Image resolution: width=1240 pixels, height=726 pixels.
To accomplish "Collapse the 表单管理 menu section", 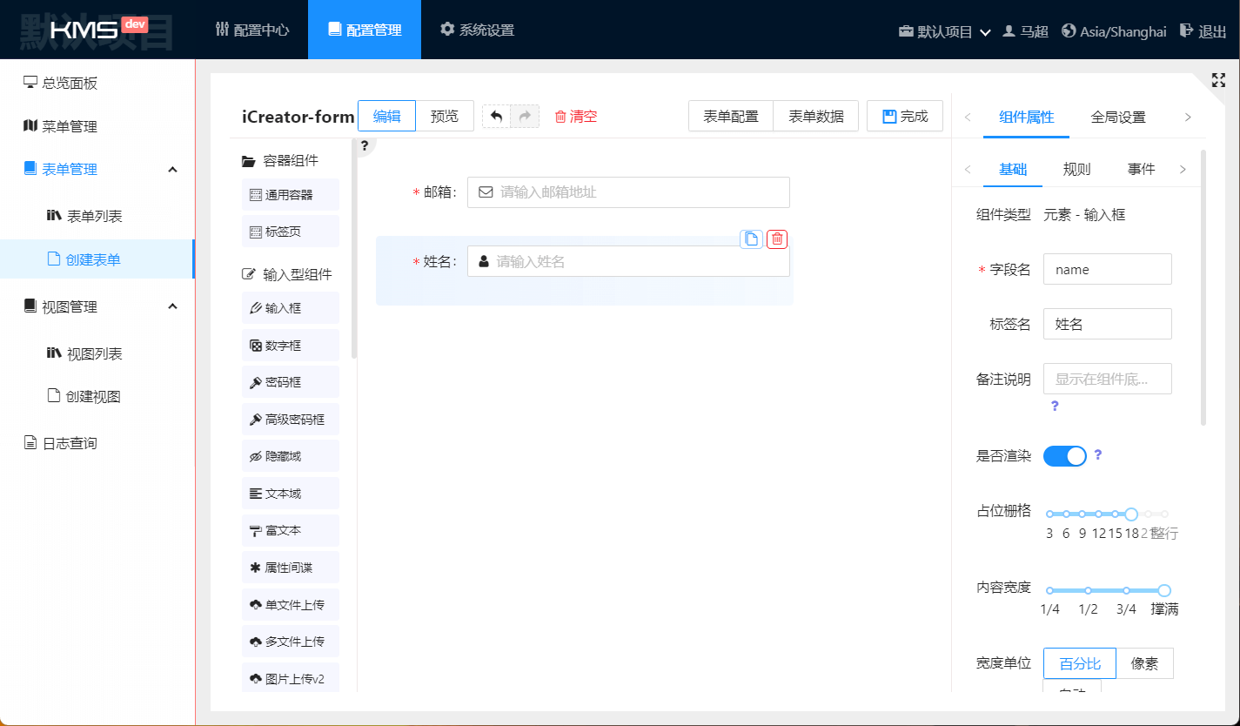I will [x=172, y=169].
